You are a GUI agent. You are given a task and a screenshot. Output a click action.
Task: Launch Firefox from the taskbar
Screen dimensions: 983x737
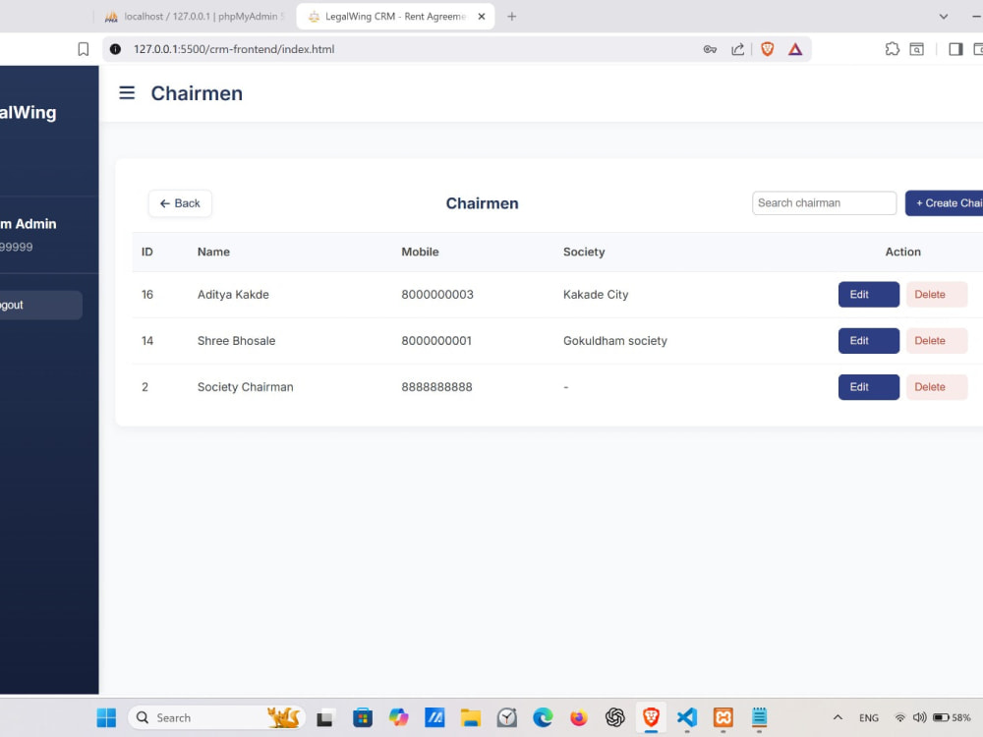pyautogui.click(x=579, y=717)
